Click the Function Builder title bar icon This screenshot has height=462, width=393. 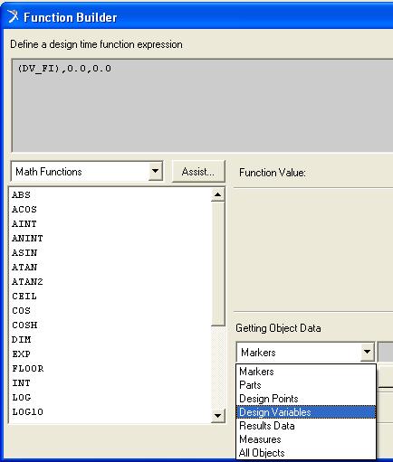pyautogui.click(x=13, y=16)
